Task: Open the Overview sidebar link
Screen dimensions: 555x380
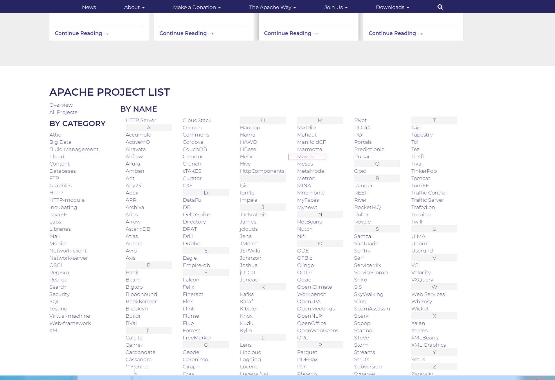Action: coord(61,105)
